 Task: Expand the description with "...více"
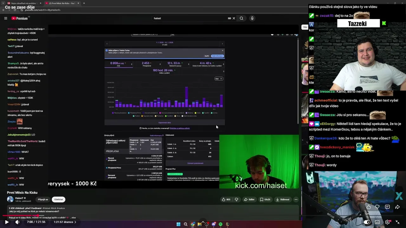click(73, 218)
